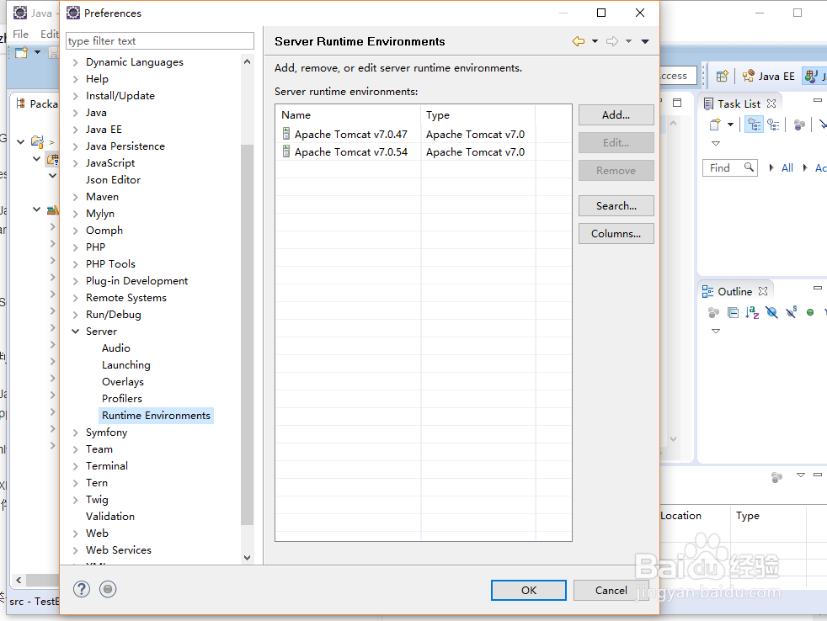Confirm preferences with OK button
The width and height of the screenshot is (827, 621).
(x=529, y=591)
